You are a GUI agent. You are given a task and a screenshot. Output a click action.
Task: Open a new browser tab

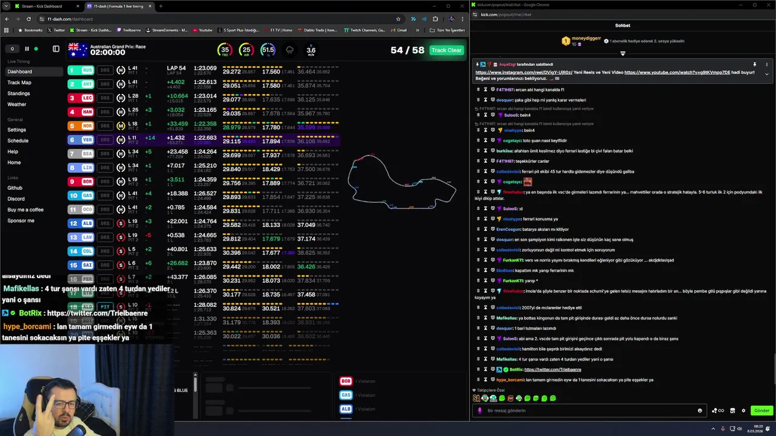[x=161, y=6]
